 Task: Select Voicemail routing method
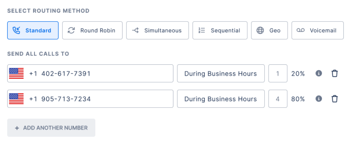[318, 30]
